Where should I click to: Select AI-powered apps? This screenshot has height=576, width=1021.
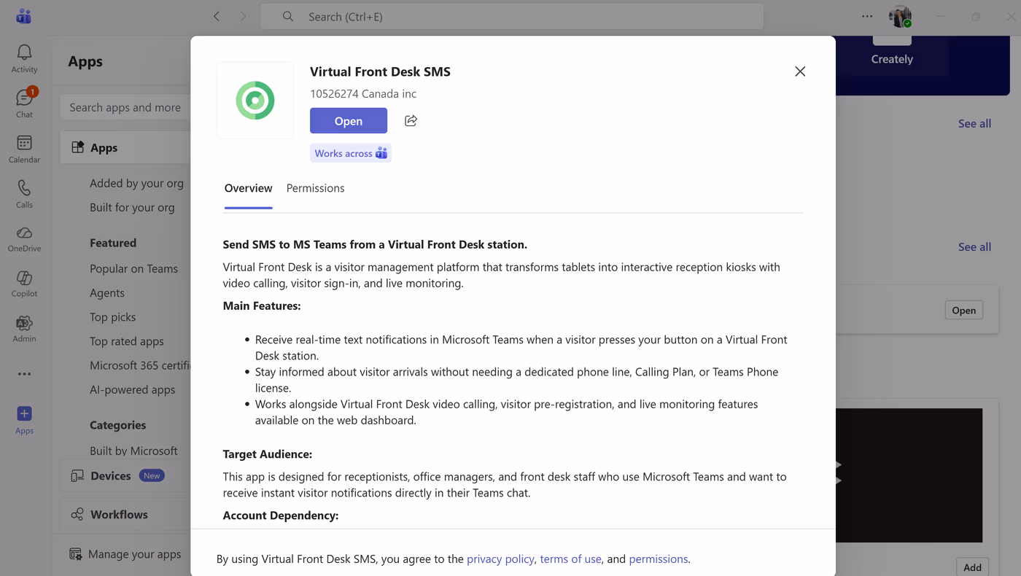click(133, 389)
